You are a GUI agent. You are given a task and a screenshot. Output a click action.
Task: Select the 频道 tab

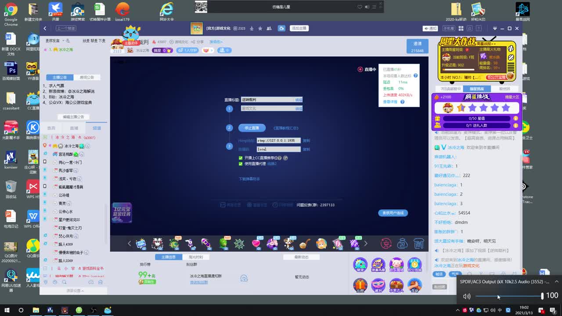click(x=97, y=128)
